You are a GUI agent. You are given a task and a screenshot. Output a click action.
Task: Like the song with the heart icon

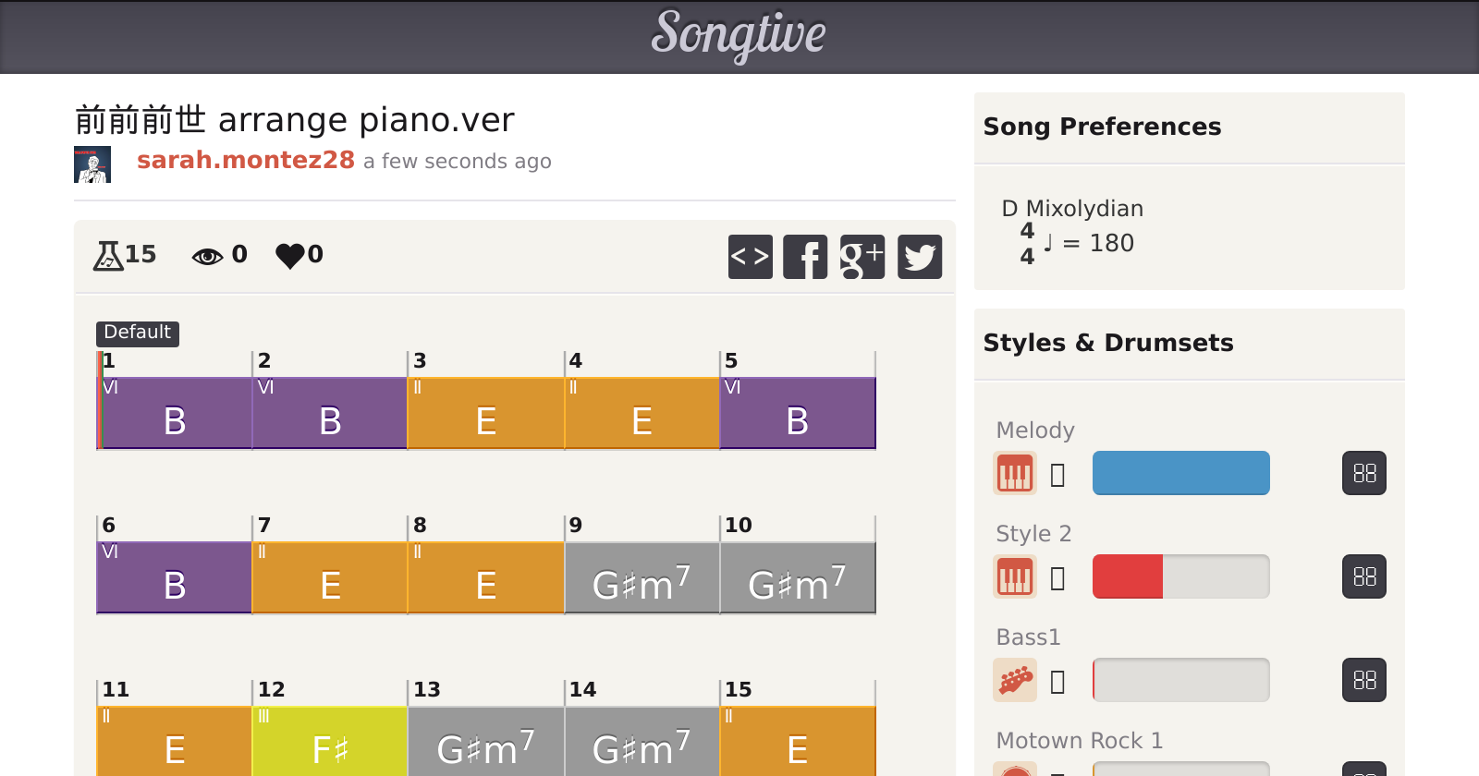pos(290,255)
